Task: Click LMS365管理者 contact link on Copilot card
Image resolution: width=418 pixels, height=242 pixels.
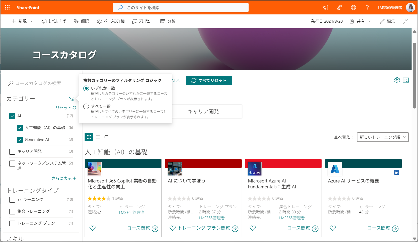Action: 132,213
